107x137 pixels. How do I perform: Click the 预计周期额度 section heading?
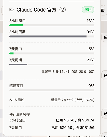20,115
